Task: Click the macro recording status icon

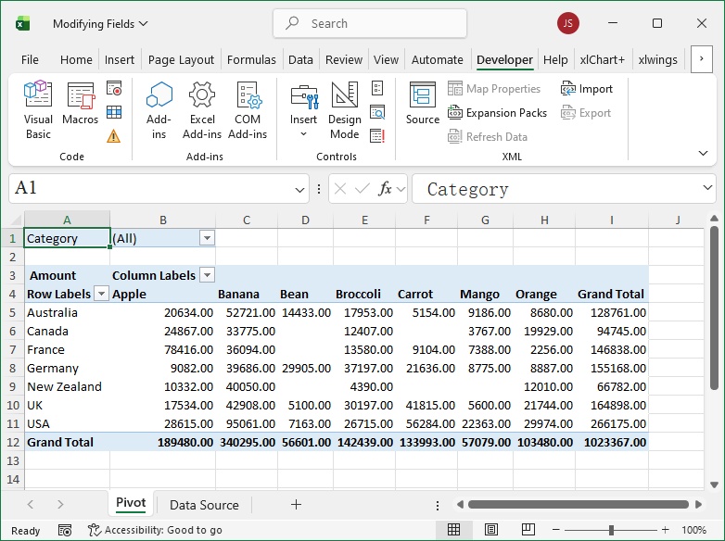Action: [x=65, y=530]
